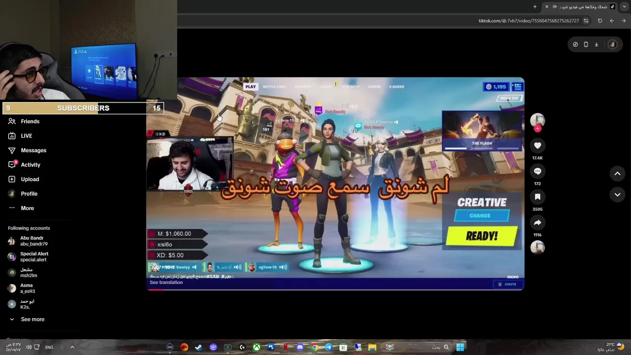Open the spinning music disc sound
The height and width of the screenshot is (355, 631).
(x=537, y=248)
